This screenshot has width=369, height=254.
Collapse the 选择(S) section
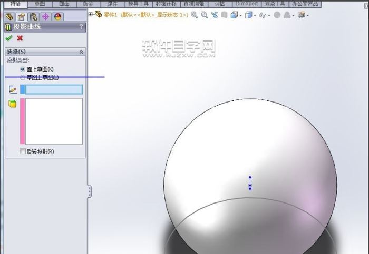tap(81, 52)
